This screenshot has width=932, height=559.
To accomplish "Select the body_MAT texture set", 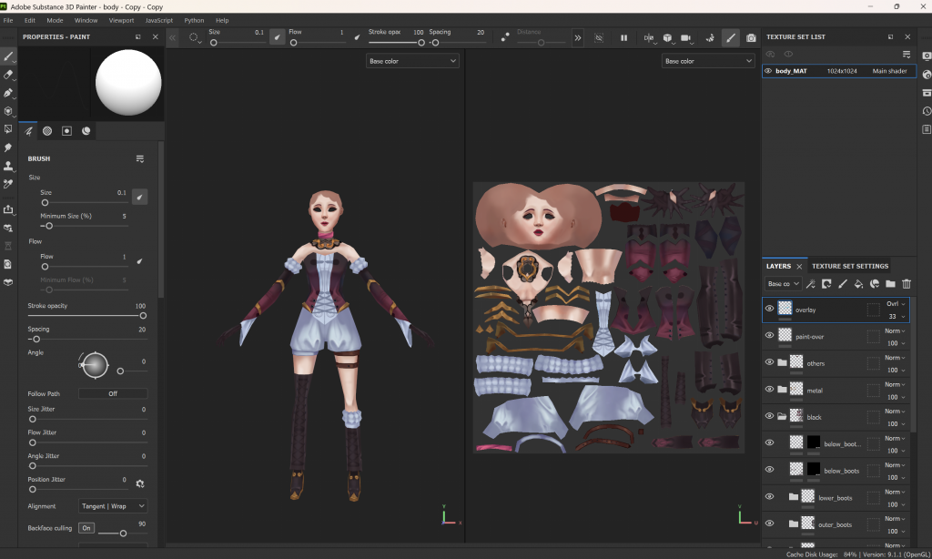I will (838, 71).
